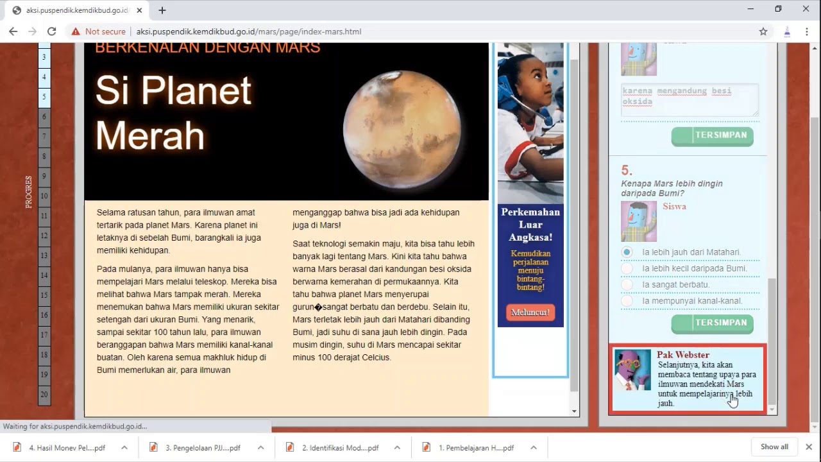
Task: Jump to progress step 17
Action: click(x=44, y=336)
